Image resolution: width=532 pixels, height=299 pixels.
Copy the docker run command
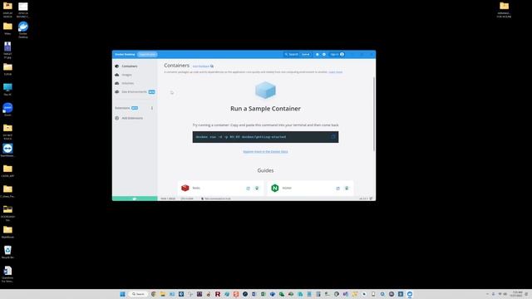[333, 137]
